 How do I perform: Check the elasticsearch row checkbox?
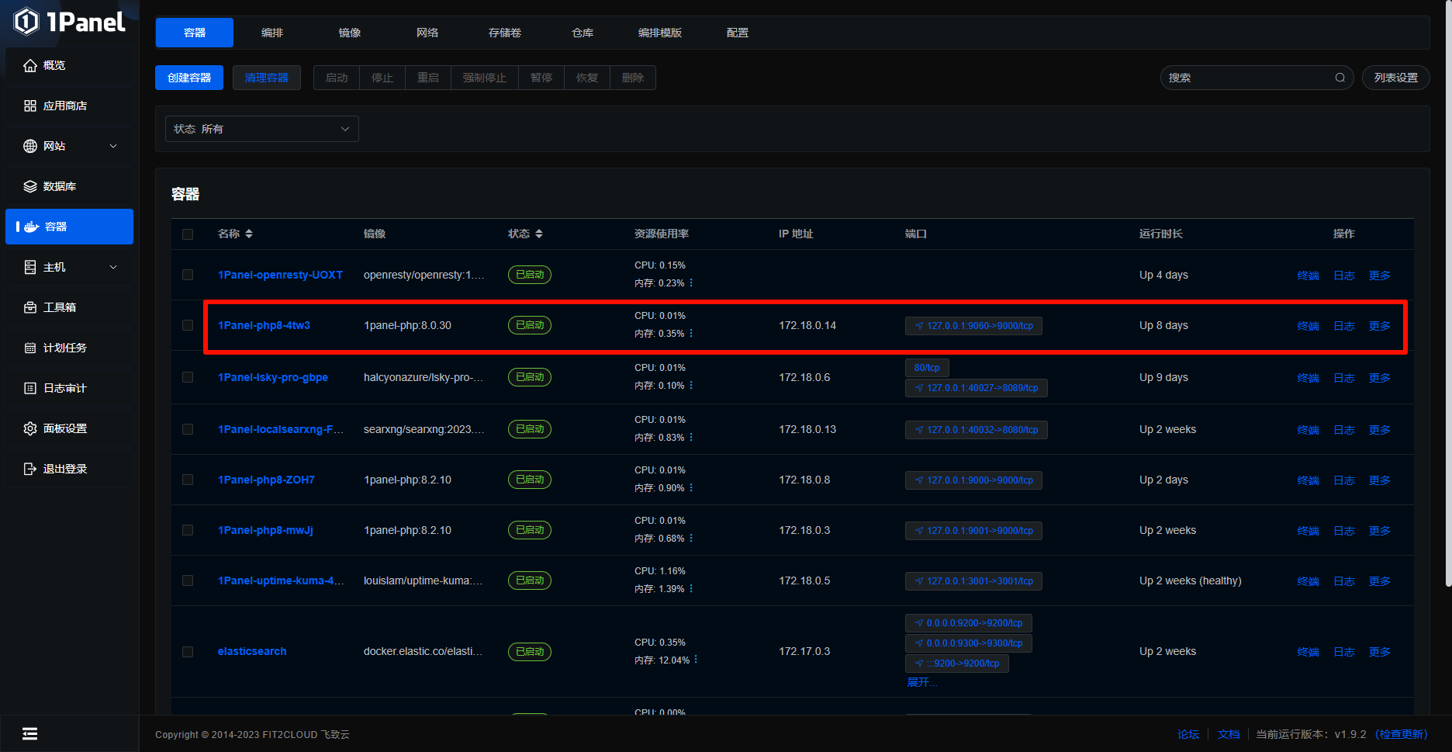click(x=188, y=652)
